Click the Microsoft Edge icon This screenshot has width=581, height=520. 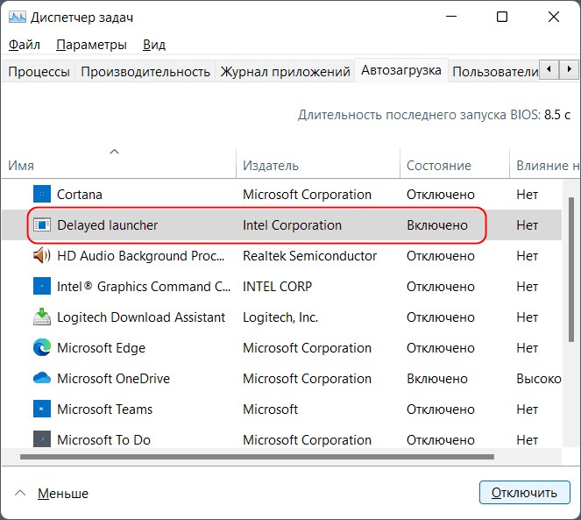click(x=42, y=347)
